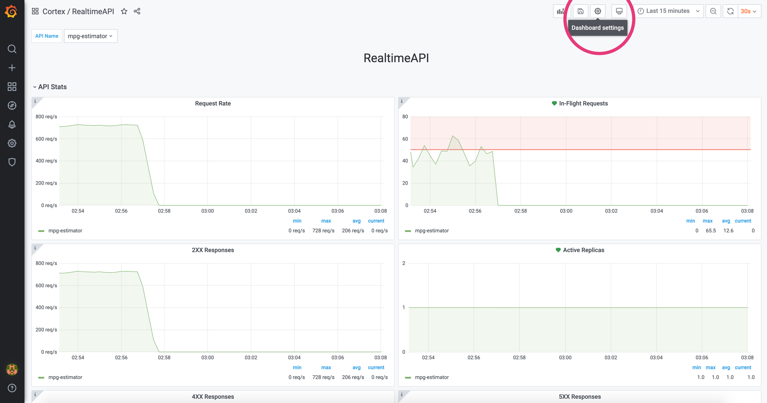Click the Create plus icon in sidebar
Image resolution: width=767 pixels, height=403 pixels.
12,68
